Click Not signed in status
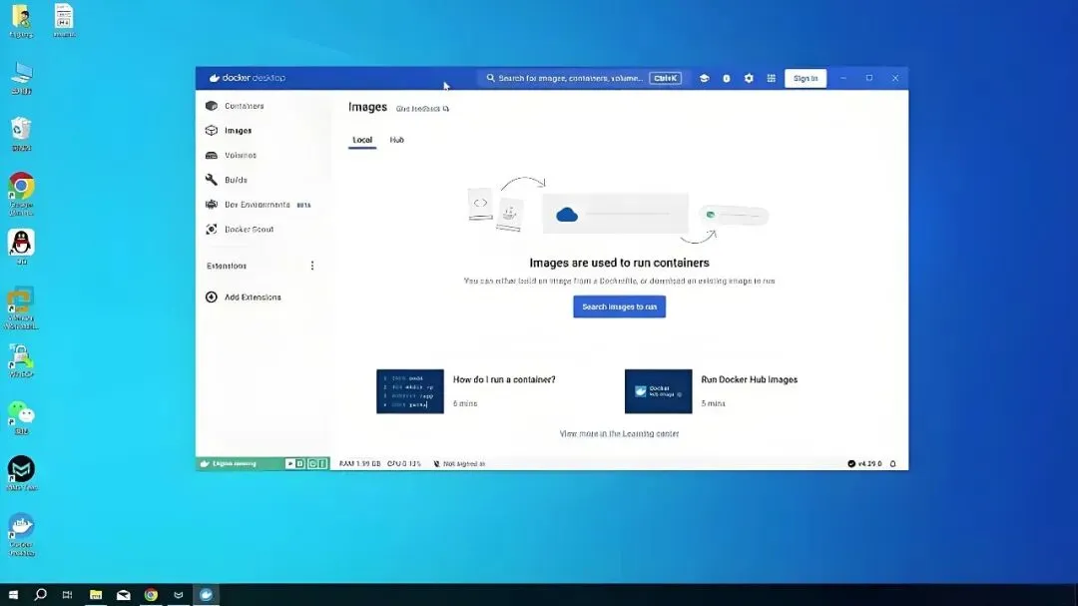The height and width of the screenshot is (606, 1078). [x=458, y=463]
